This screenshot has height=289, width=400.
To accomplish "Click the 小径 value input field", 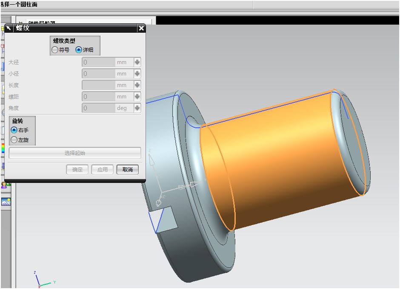I will pos(98,73).
